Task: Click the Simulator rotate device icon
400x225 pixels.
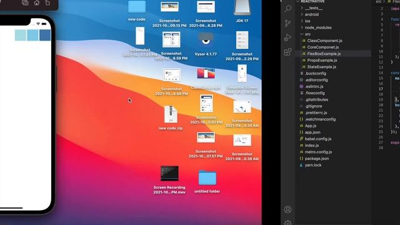Action: (47, 3)
